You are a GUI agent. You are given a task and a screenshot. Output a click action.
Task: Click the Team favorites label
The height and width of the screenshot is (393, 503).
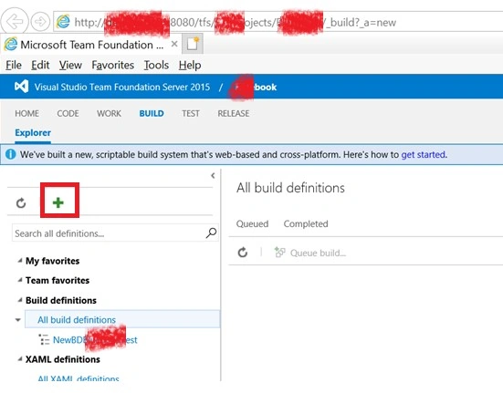(58, 280)
